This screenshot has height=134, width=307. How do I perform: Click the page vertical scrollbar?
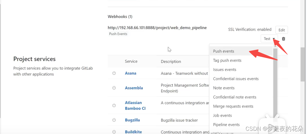click(x=302, y=64)
